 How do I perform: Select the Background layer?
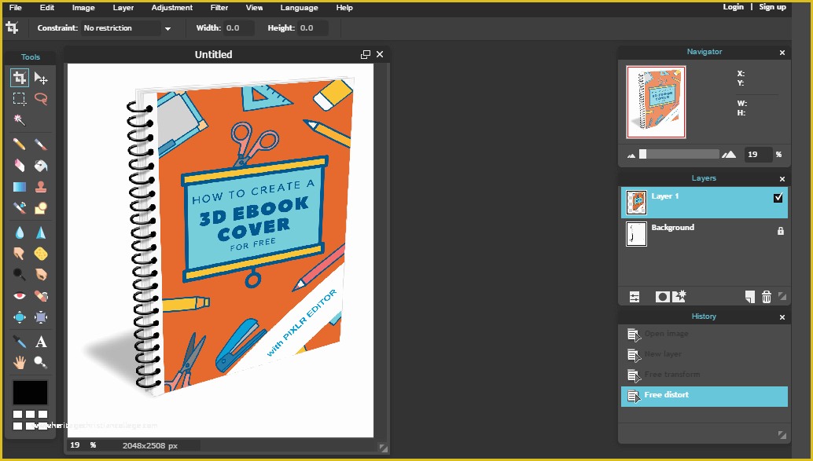(704, 234)
